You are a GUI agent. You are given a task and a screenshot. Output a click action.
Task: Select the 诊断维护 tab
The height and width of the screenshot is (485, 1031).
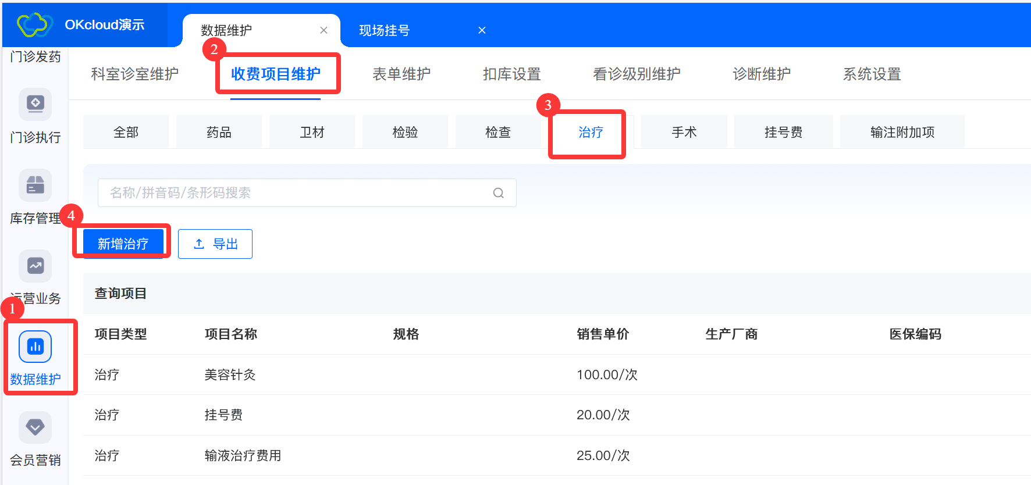click(x=761, y=74)
